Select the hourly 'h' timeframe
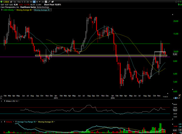 pyautogui.click(x=22, y=2)
